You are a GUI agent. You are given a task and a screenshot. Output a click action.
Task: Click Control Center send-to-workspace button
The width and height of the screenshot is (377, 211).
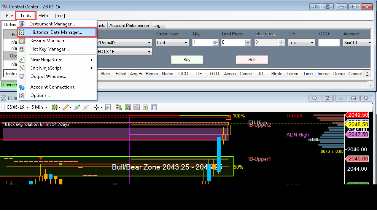328,7
